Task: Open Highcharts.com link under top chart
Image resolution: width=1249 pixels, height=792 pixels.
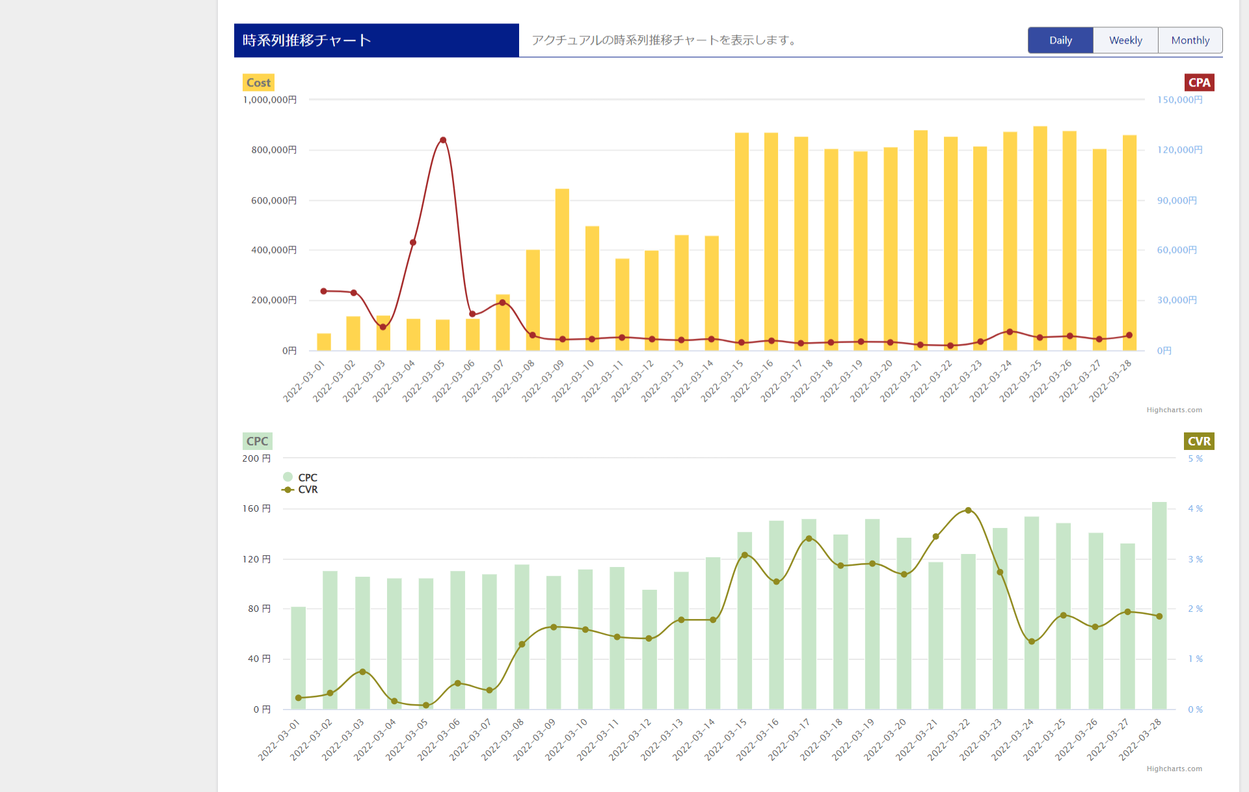Action: 1174,410
